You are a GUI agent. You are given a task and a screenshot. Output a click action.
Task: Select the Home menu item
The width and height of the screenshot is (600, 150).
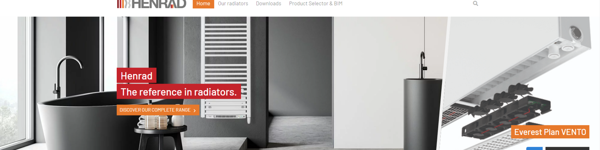coord(203,4)
